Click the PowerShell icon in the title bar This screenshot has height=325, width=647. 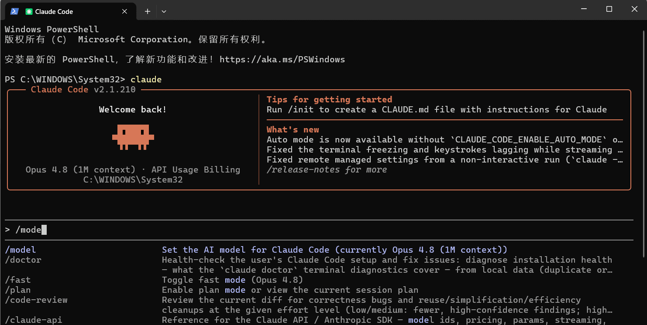click(14, 11)
